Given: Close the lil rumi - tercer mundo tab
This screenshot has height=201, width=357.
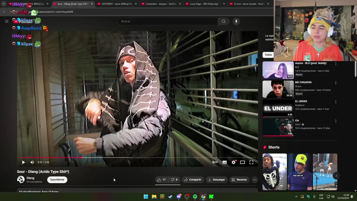Looking at the screenshot, I should click(268, 4).
